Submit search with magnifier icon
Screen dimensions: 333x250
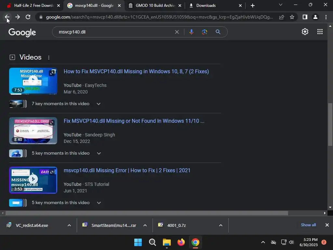[218, 32]
